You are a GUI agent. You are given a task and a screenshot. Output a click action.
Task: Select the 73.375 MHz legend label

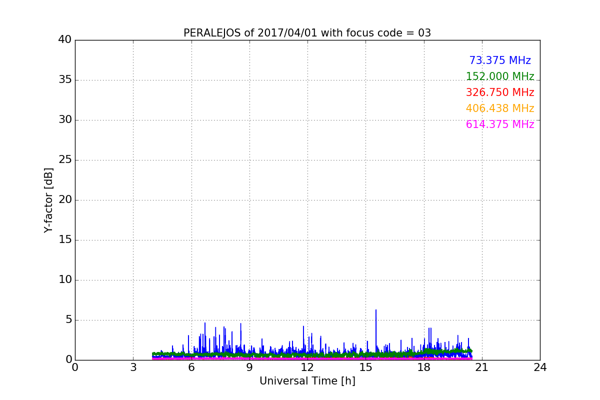(x=500, y=60)
